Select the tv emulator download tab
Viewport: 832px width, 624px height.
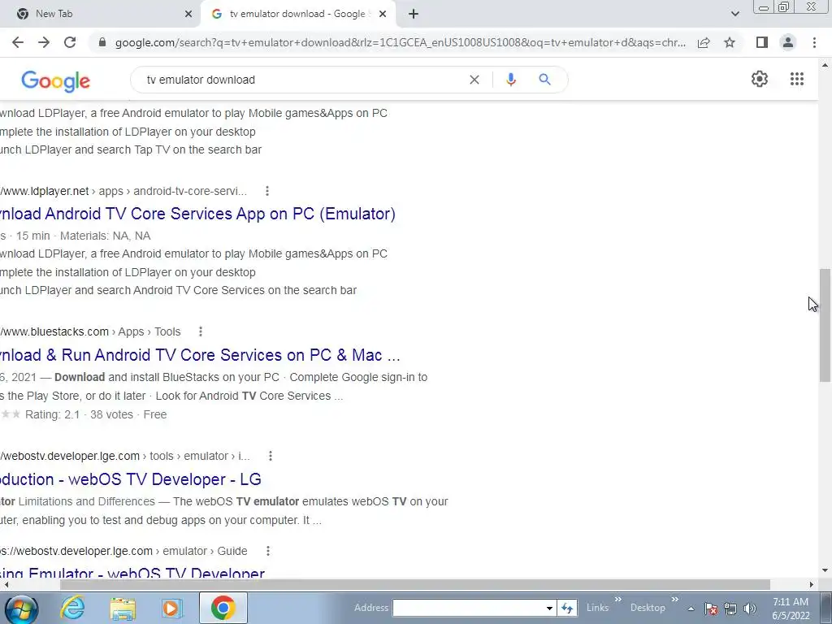pos(297,14)
